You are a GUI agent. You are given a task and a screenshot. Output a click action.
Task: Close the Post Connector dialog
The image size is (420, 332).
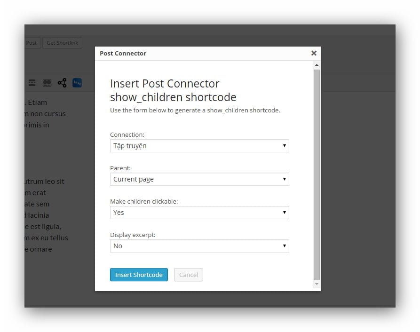314,53
